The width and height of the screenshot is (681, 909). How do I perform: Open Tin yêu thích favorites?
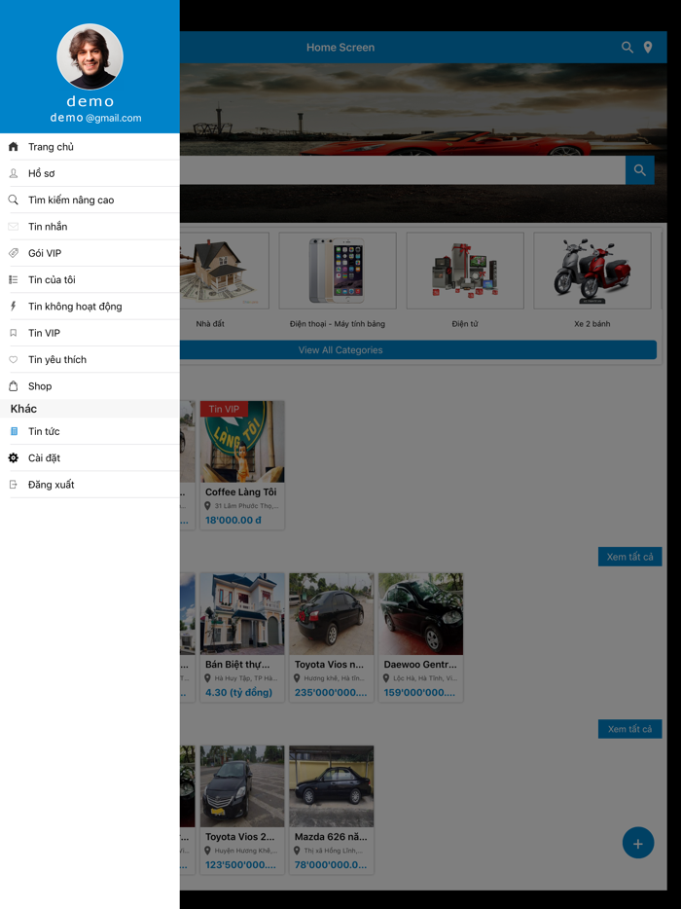[90, 359]
